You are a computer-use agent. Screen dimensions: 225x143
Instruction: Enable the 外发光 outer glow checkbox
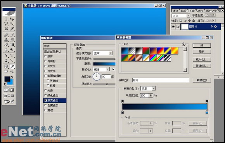45,66
